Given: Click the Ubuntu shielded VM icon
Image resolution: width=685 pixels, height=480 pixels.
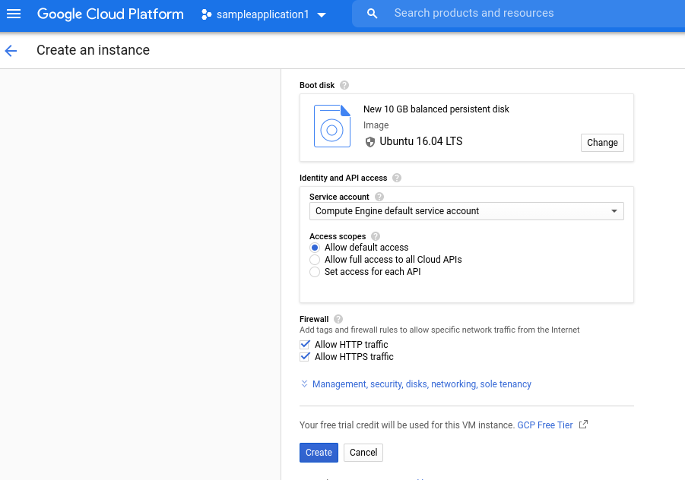Looking at the screenshot, I should click(370, 142).
